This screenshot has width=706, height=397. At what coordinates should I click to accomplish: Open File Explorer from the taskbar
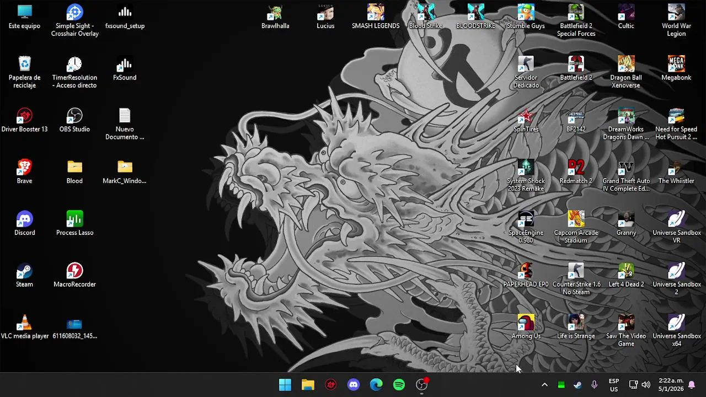tap(308, 384)
